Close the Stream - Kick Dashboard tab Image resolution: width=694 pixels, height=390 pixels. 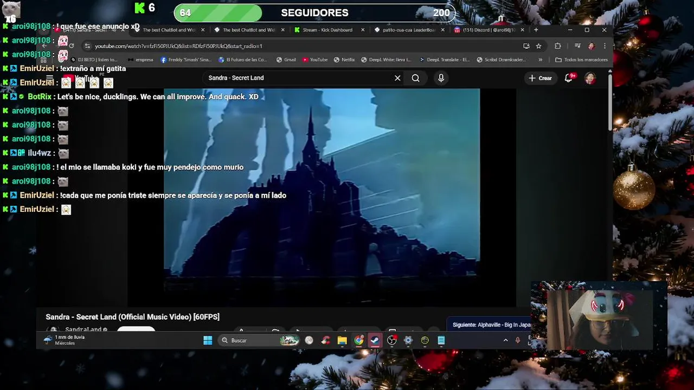363,30
